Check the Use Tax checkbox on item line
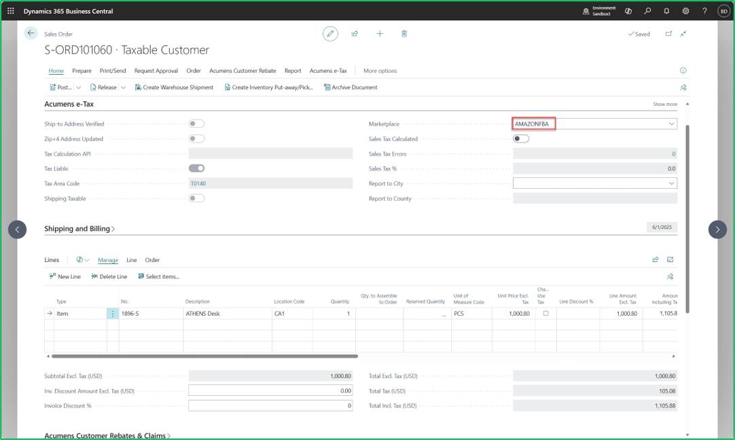Image resolution: width=735 pixels, height=440 pixels. (x=545, y=314)
